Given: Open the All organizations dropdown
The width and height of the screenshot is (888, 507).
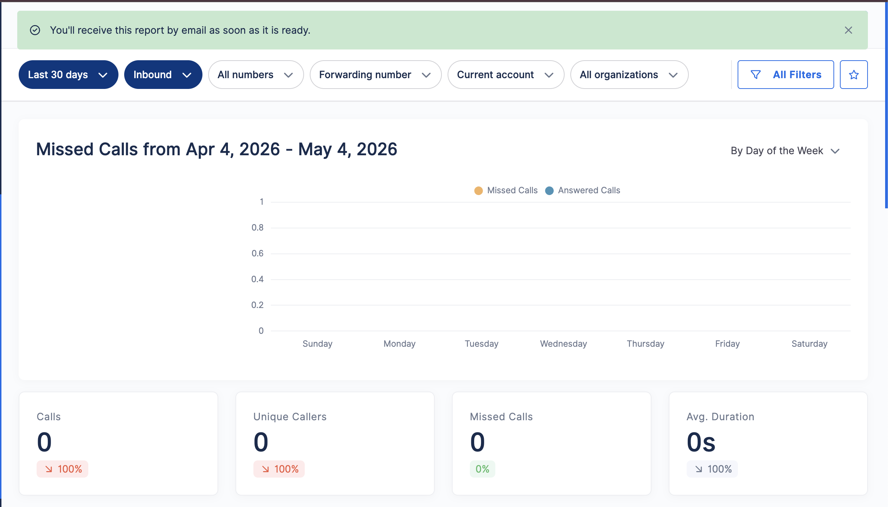Looking at the screenshot, I should point(629,75).
